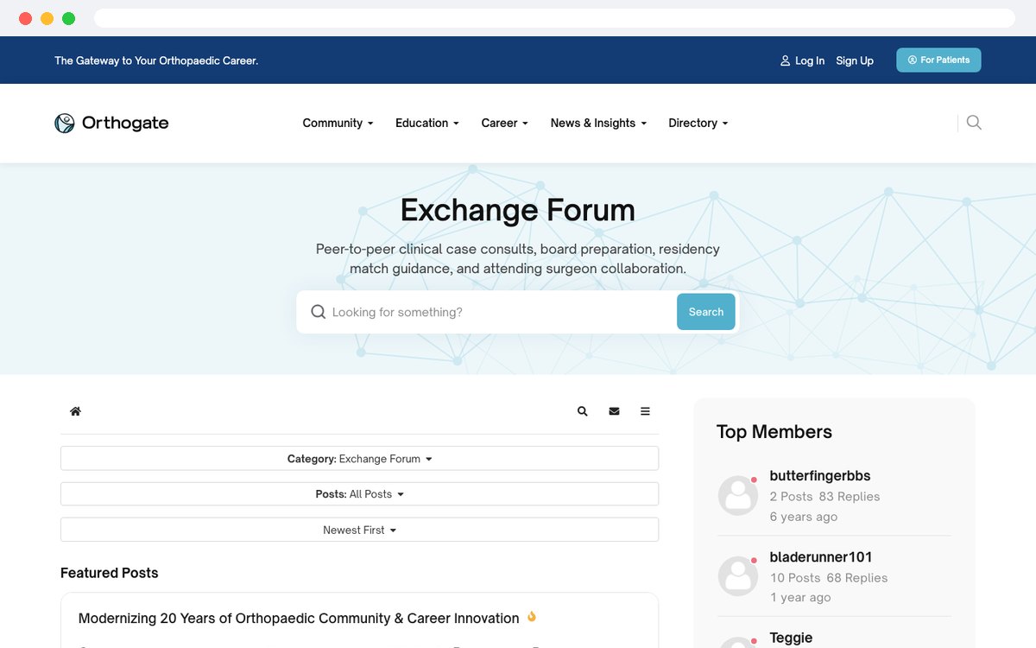
Task: Click the For Patients button
Action: point(938,60)
